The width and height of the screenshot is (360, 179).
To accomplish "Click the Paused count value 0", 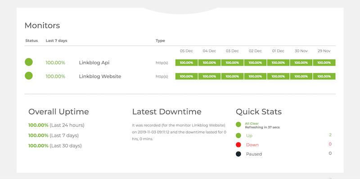I will tap(330, 153).
